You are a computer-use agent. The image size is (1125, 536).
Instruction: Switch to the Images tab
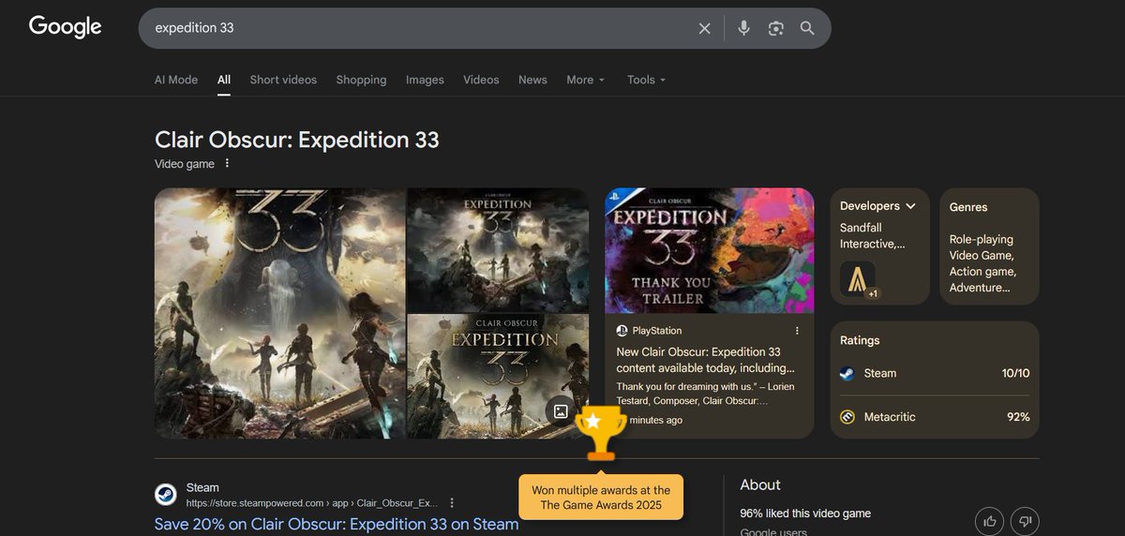(x=425, y=80)
